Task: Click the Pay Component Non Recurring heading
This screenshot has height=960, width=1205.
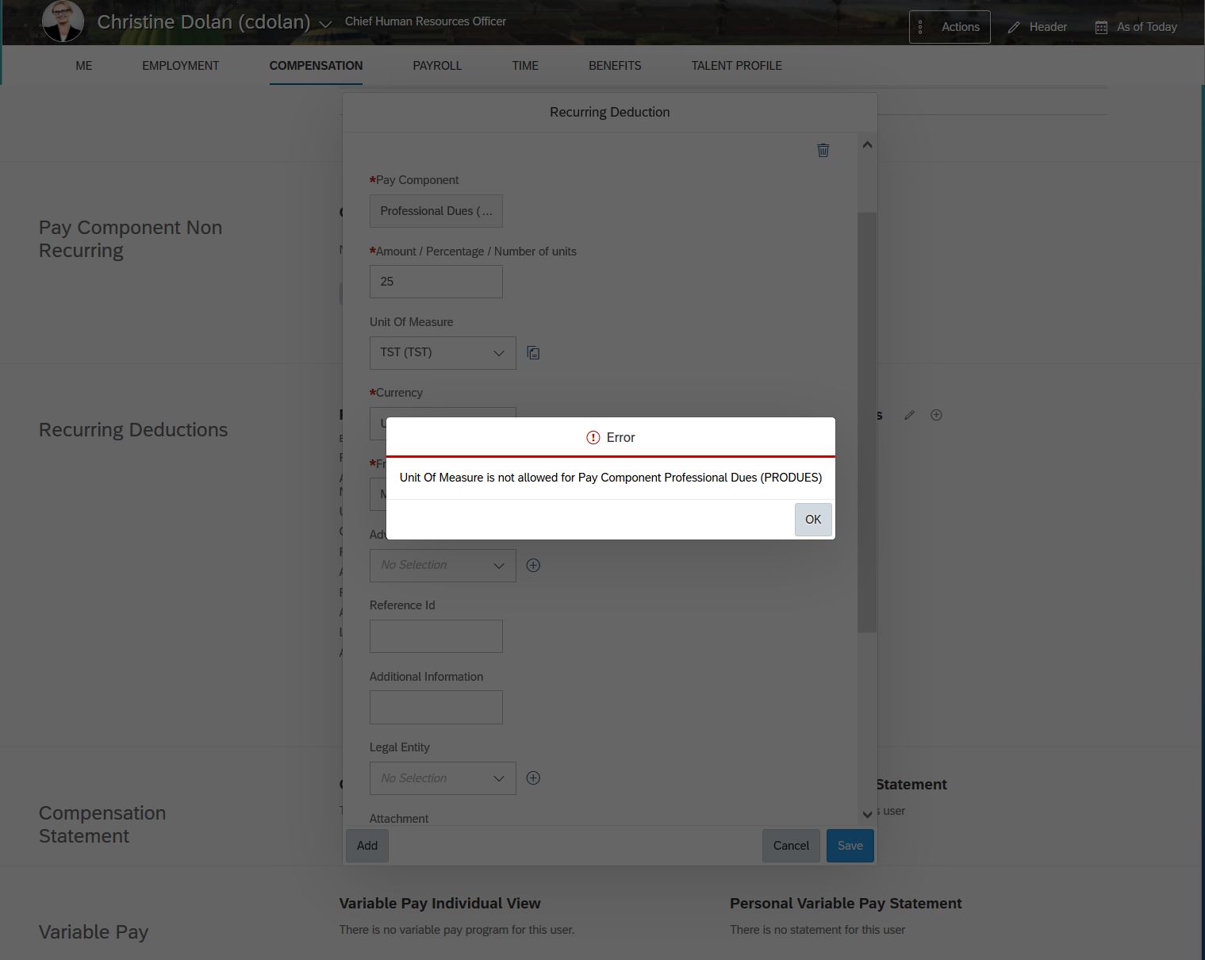Action: 130,239
